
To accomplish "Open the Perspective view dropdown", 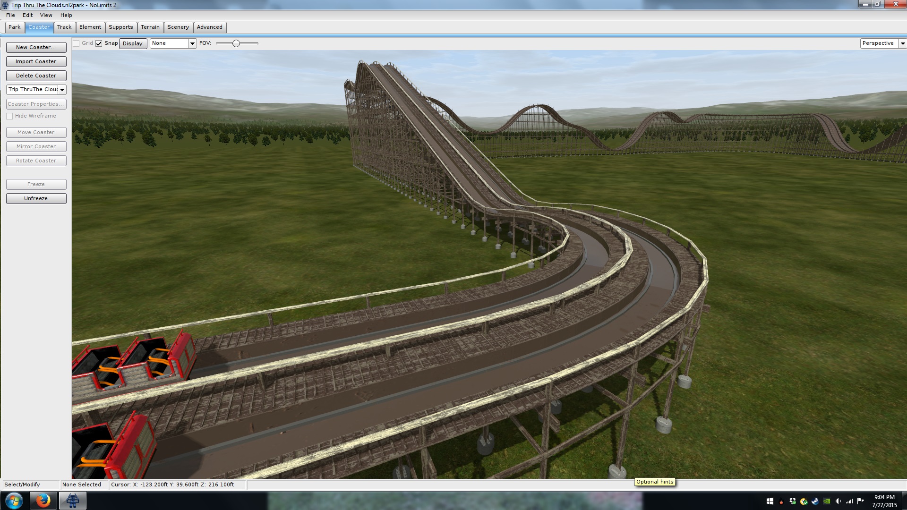I will click(902, 43).
